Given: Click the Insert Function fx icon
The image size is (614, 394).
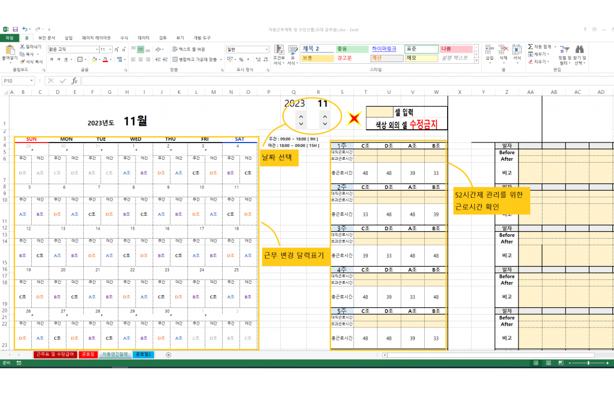Looking at the screenshot, I should pos(74,81).
